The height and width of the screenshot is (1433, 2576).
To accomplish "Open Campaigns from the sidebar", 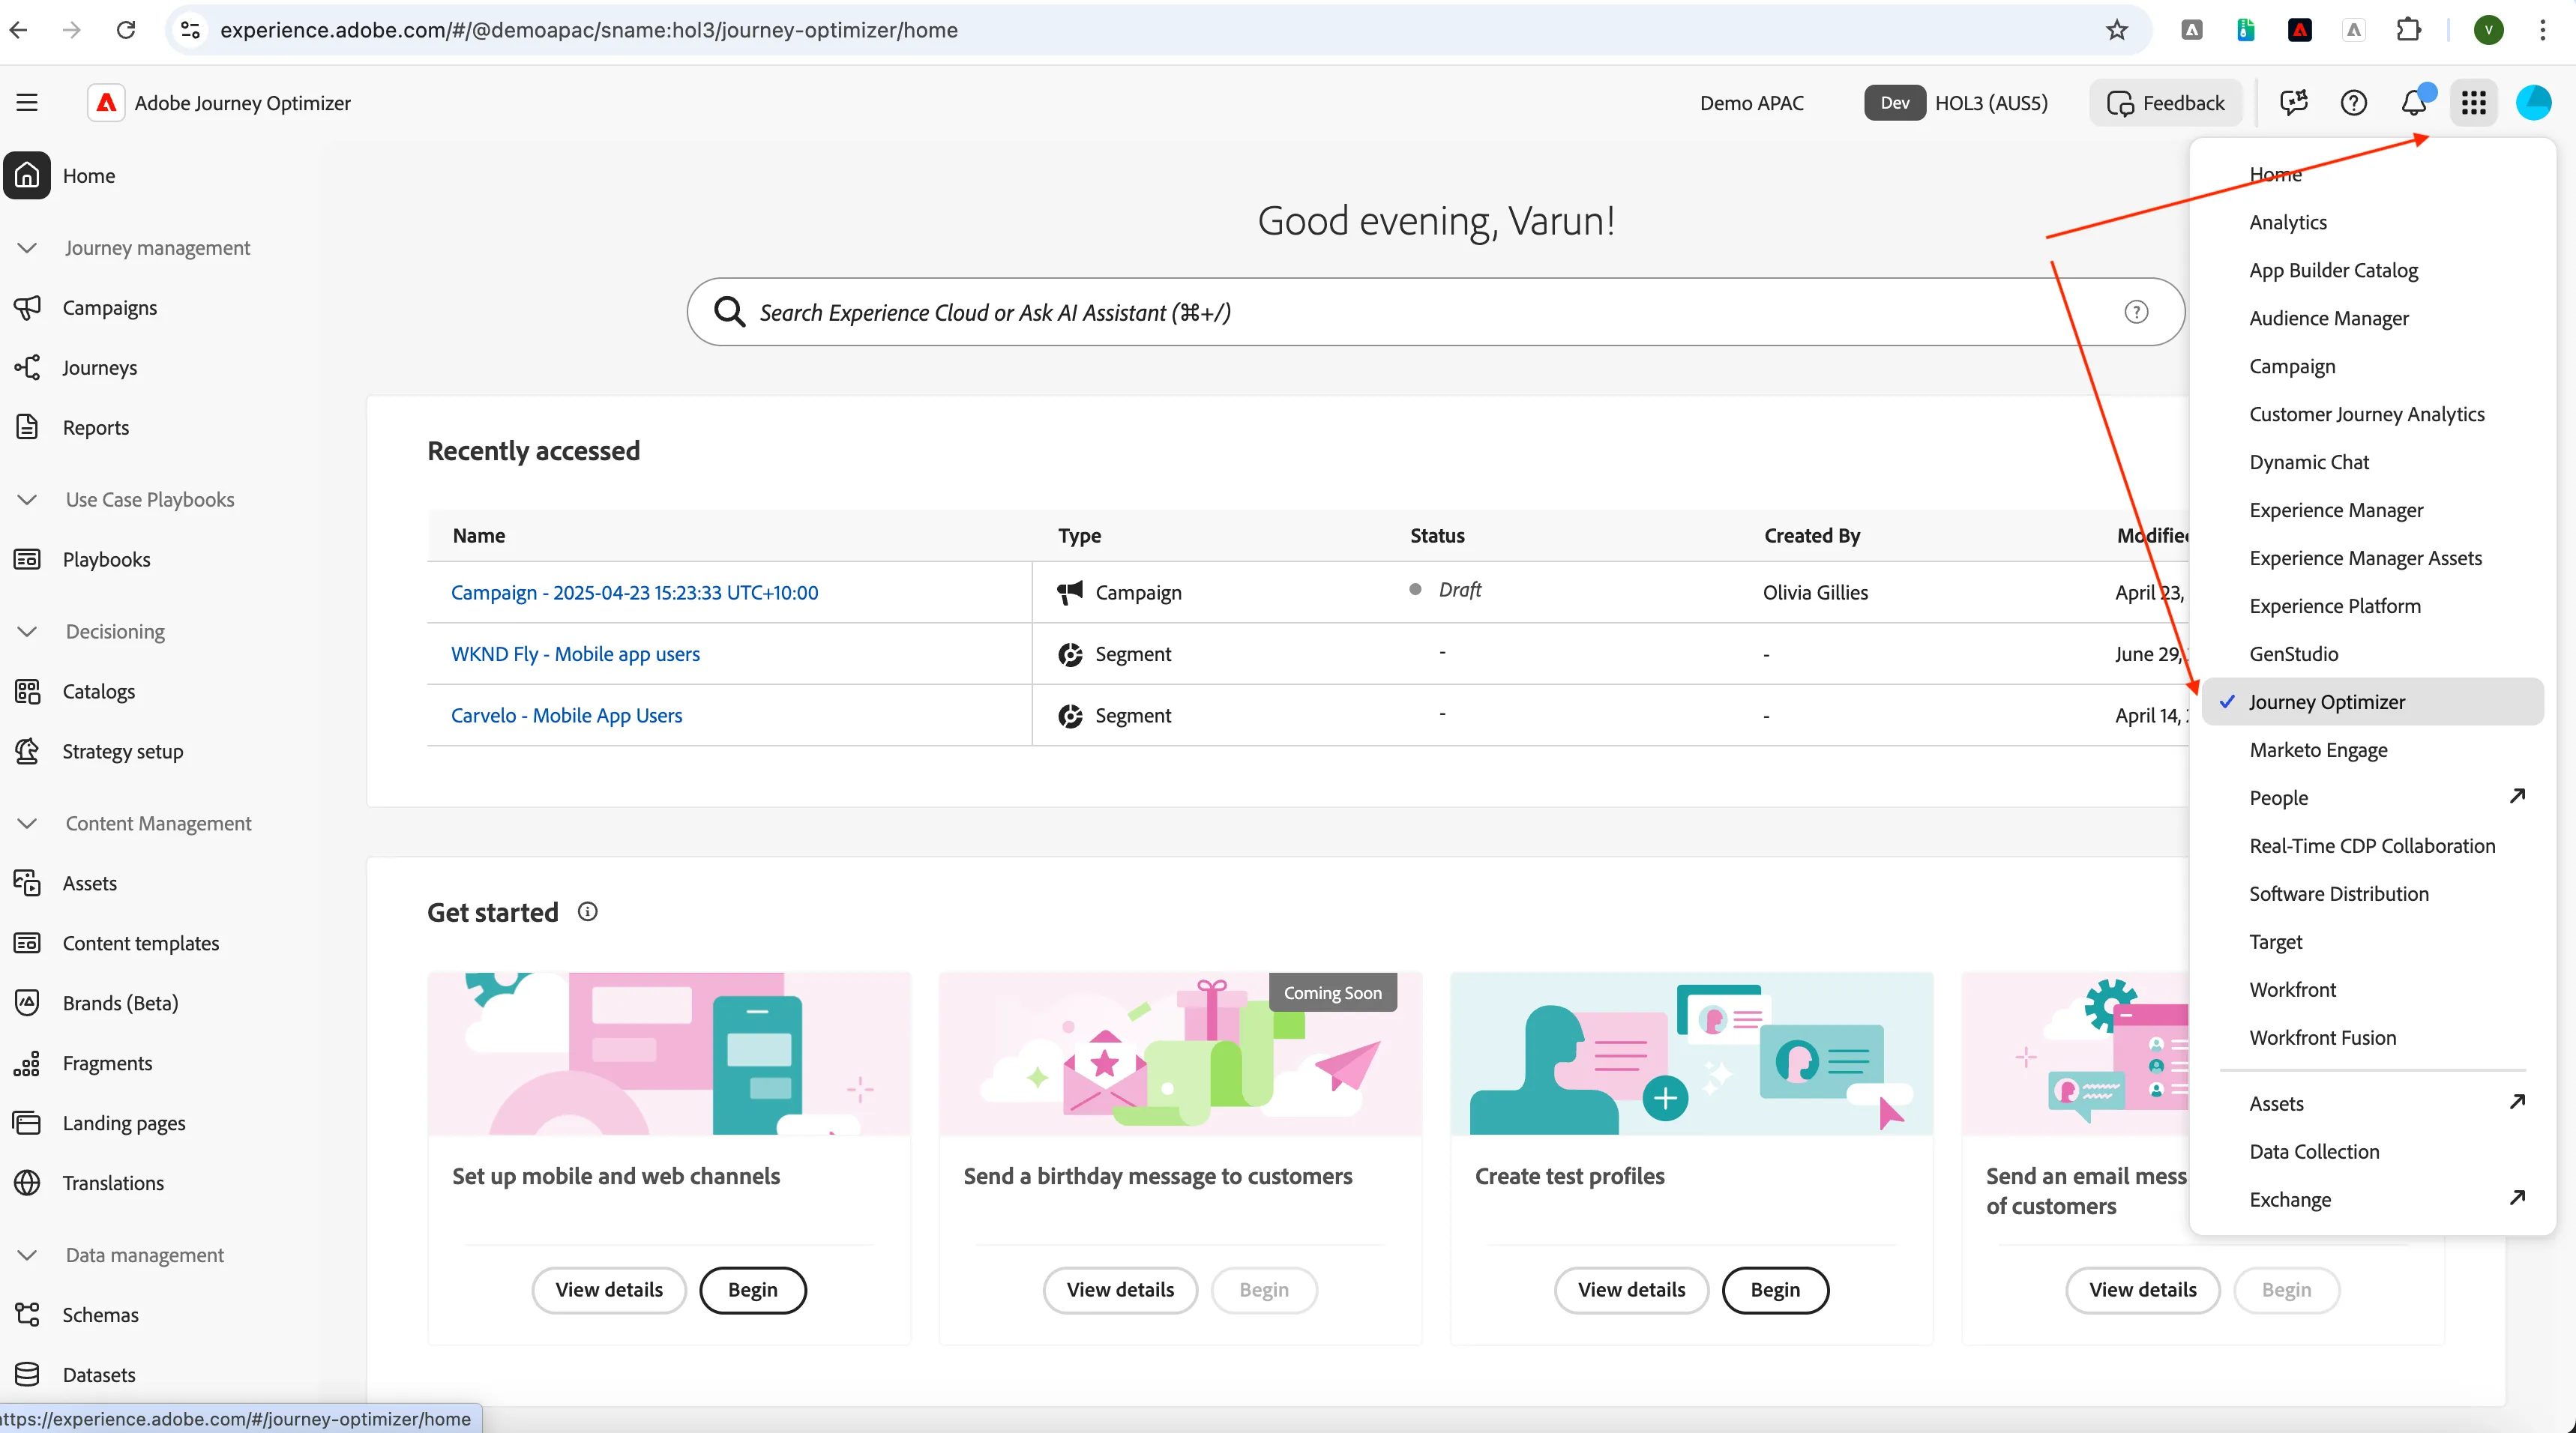I will tap(109, 308).
